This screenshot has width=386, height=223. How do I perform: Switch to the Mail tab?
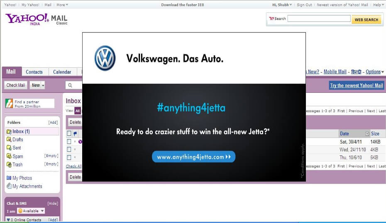pos(11,72)
